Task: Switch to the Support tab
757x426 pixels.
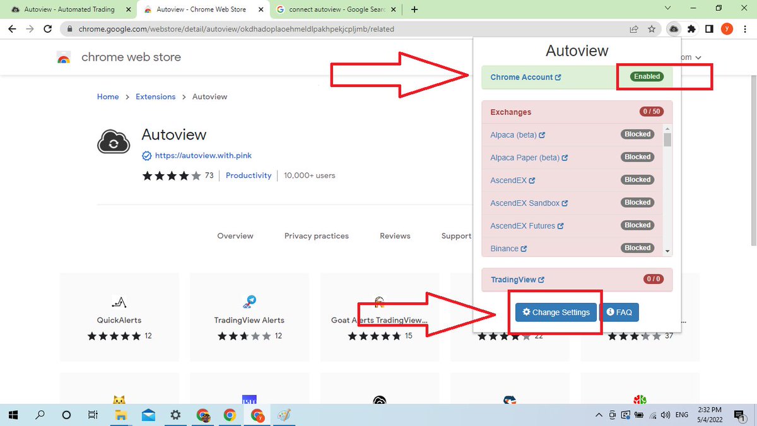Action: coord(456,236)
